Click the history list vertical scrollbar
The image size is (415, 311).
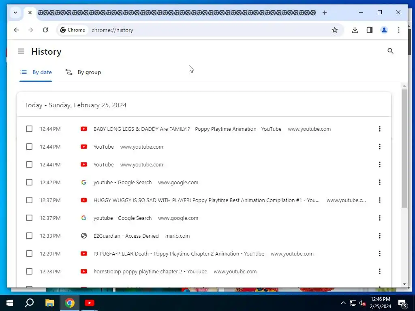tap(404, 148)
